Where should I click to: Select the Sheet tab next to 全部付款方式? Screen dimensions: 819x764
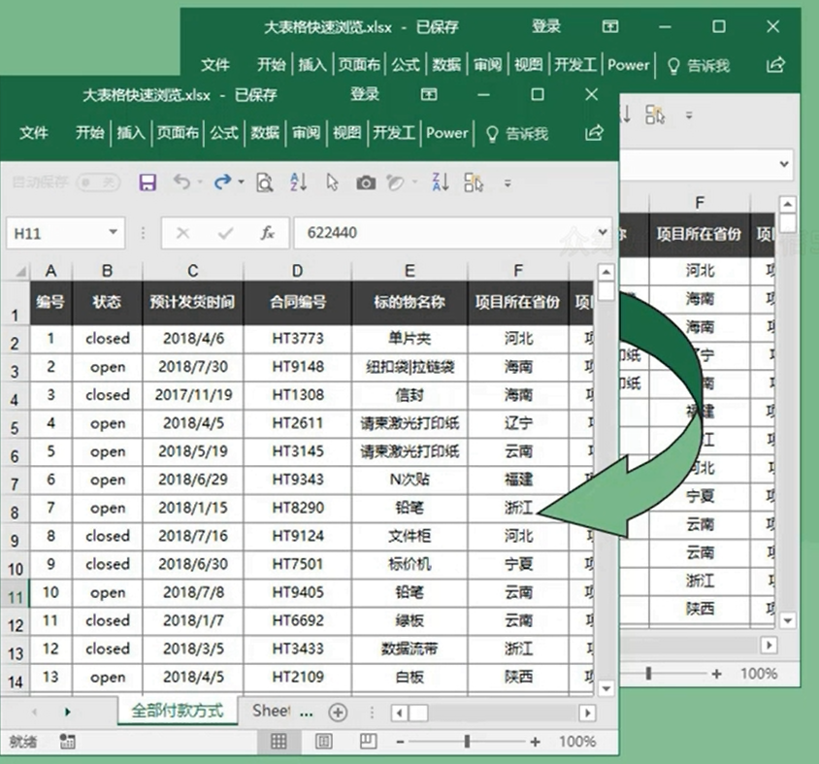271,711
